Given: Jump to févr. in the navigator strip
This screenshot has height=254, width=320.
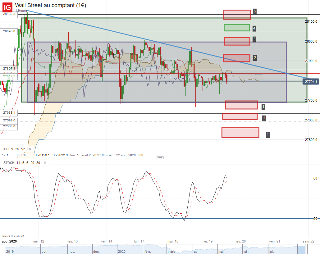Looking at the screenshot, I should 148,252.
